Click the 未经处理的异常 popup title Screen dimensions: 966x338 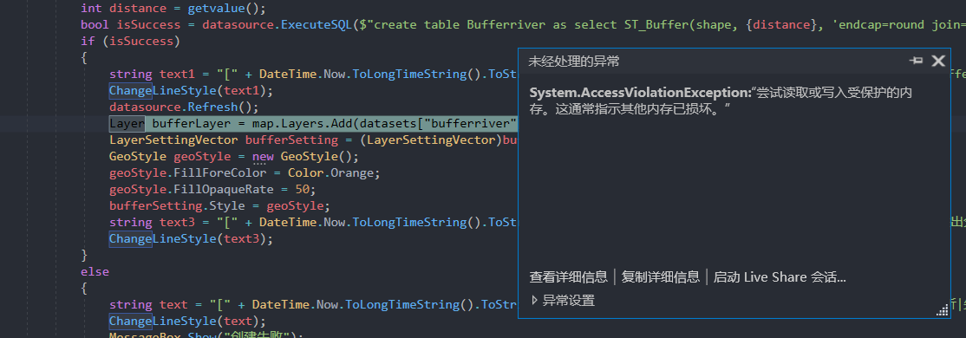(x=573, y=61)
